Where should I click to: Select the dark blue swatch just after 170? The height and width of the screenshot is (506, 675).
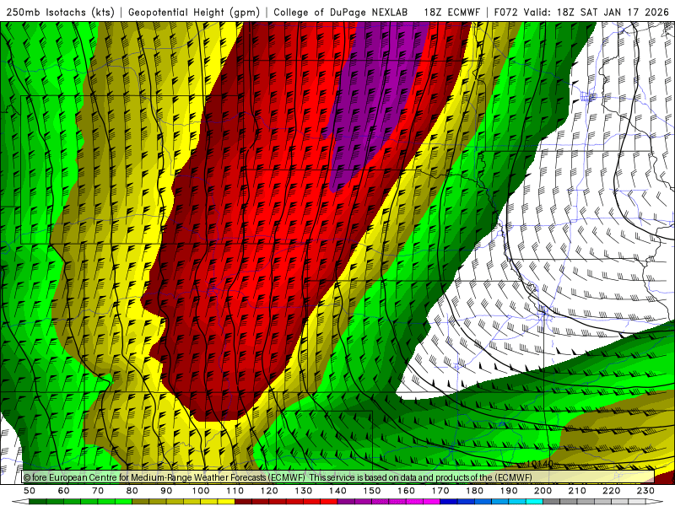[x=449, y=502]
